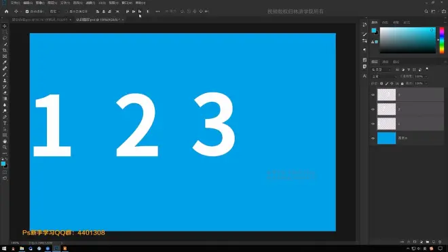Click the align left edges icon

click(x=98, y=12)
